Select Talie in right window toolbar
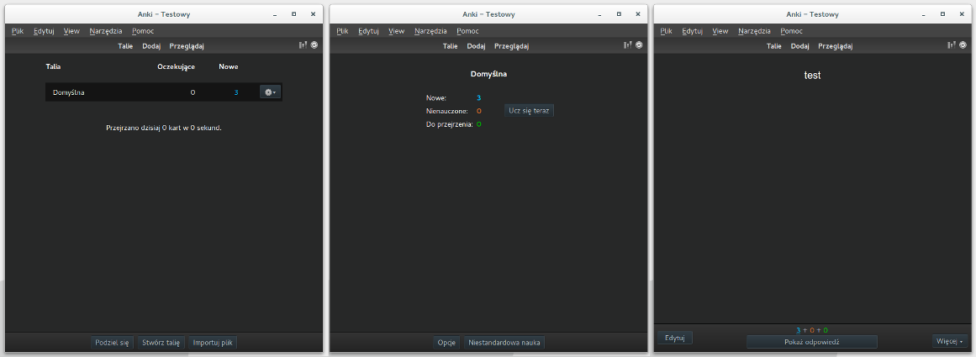This screenshot has height=357, width=976. (x=774, y=46)
